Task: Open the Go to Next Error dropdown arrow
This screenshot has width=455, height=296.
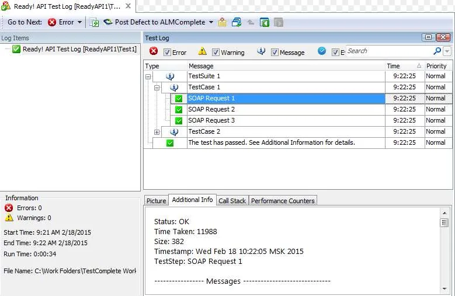Action: click(79, 22)
